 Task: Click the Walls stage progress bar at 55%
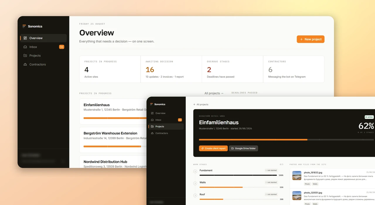point(238,187)
